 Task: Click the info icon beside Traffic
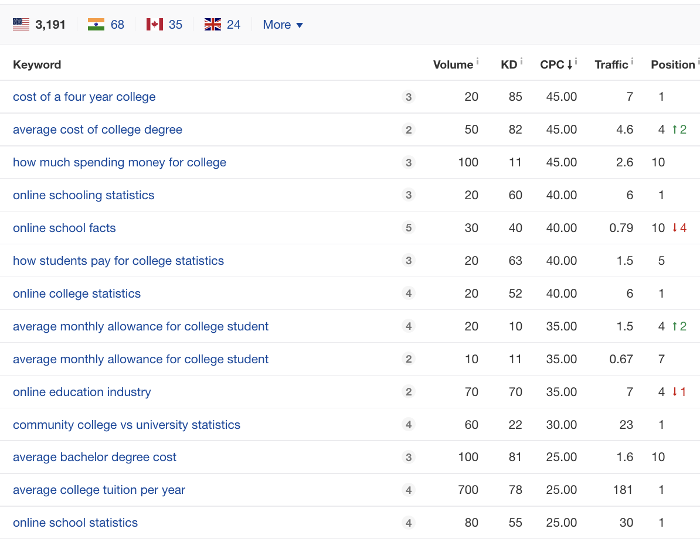633,61
